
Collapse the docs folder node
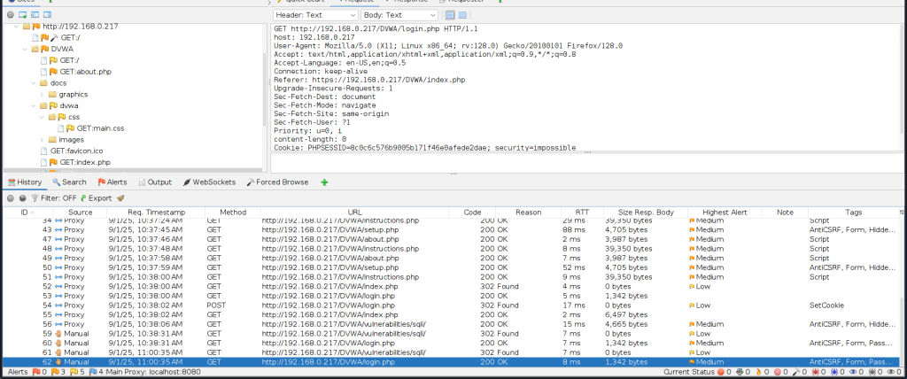pyautogui.click(x=34, y=82)
